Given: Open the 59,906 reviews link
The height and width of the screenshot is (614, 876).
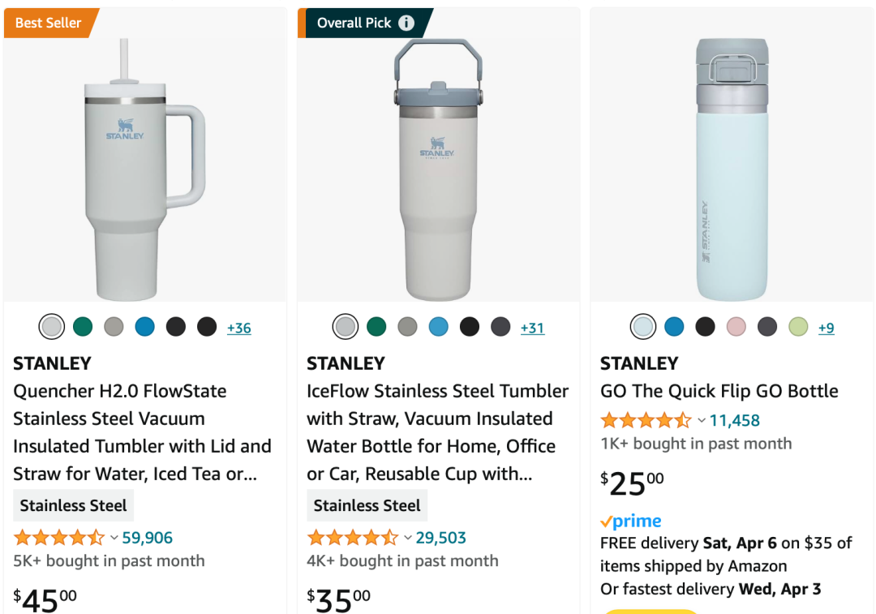Looking at the screenshot, I should point(148,538).
